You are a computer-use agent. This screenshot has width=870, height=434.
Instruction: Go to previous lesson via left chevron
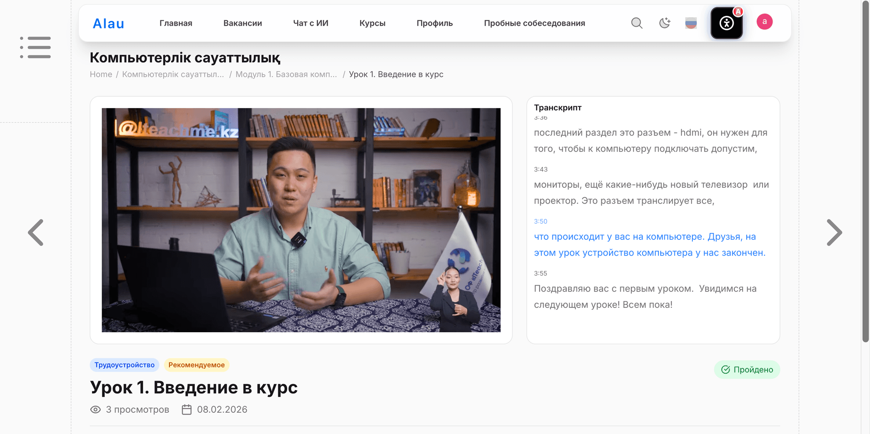[x=36, y=232]
